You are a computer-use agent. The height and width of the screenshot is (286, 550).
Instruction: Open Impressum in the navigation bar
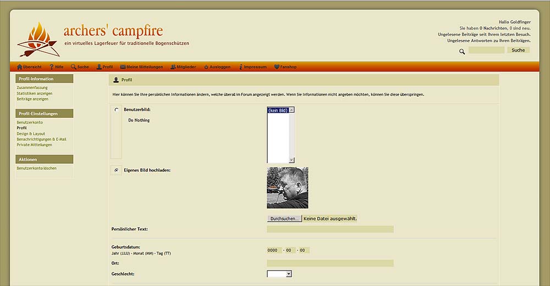point(255,67)
